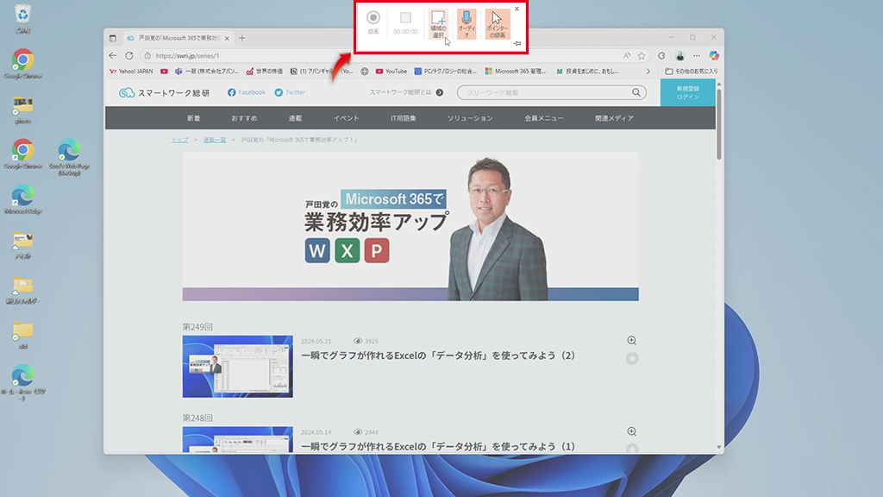
Task: Toggle the オーディオ microphone recording option
Action: coord(467,24)
